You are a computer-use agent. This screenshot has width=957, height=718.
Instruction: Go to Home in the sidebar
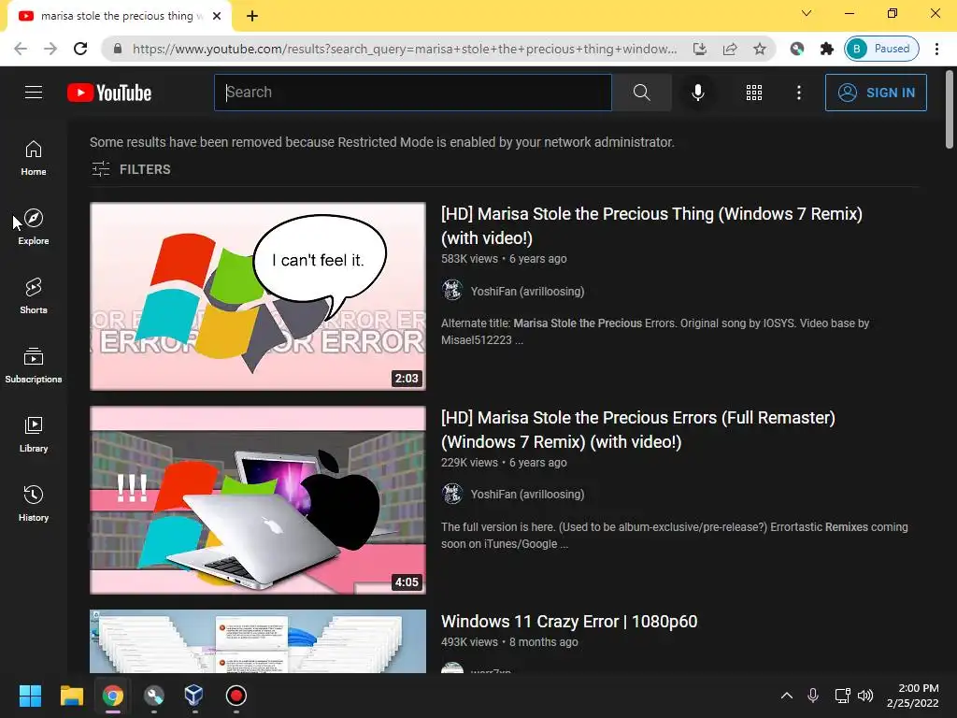pos(34,157)
